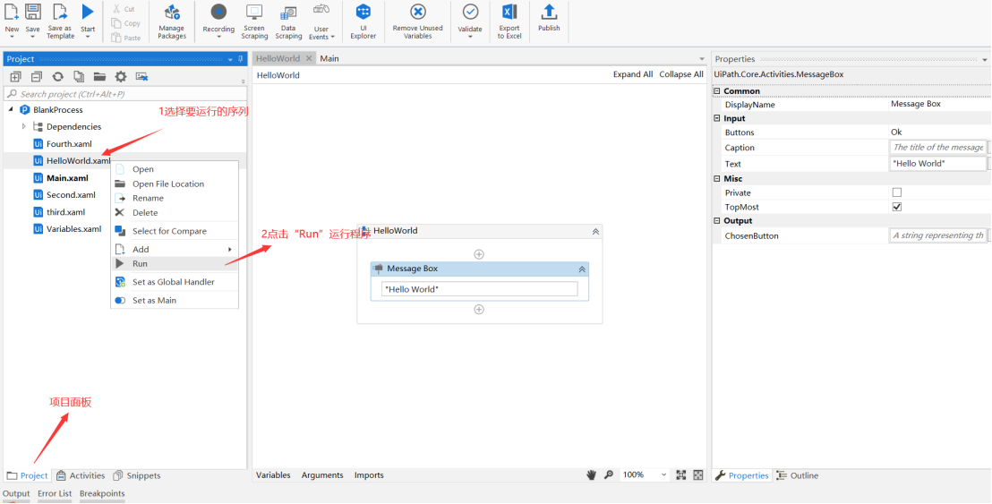Open Project Settings gear icon
The width and height of the screenshot is (992, 504).
[x=121, y=76]
